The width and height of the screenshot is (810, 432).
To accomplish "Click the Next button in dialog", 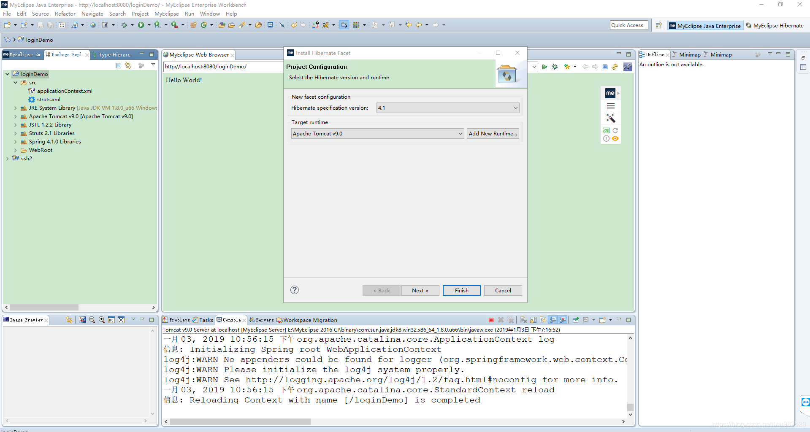I will tap(420, 290).
